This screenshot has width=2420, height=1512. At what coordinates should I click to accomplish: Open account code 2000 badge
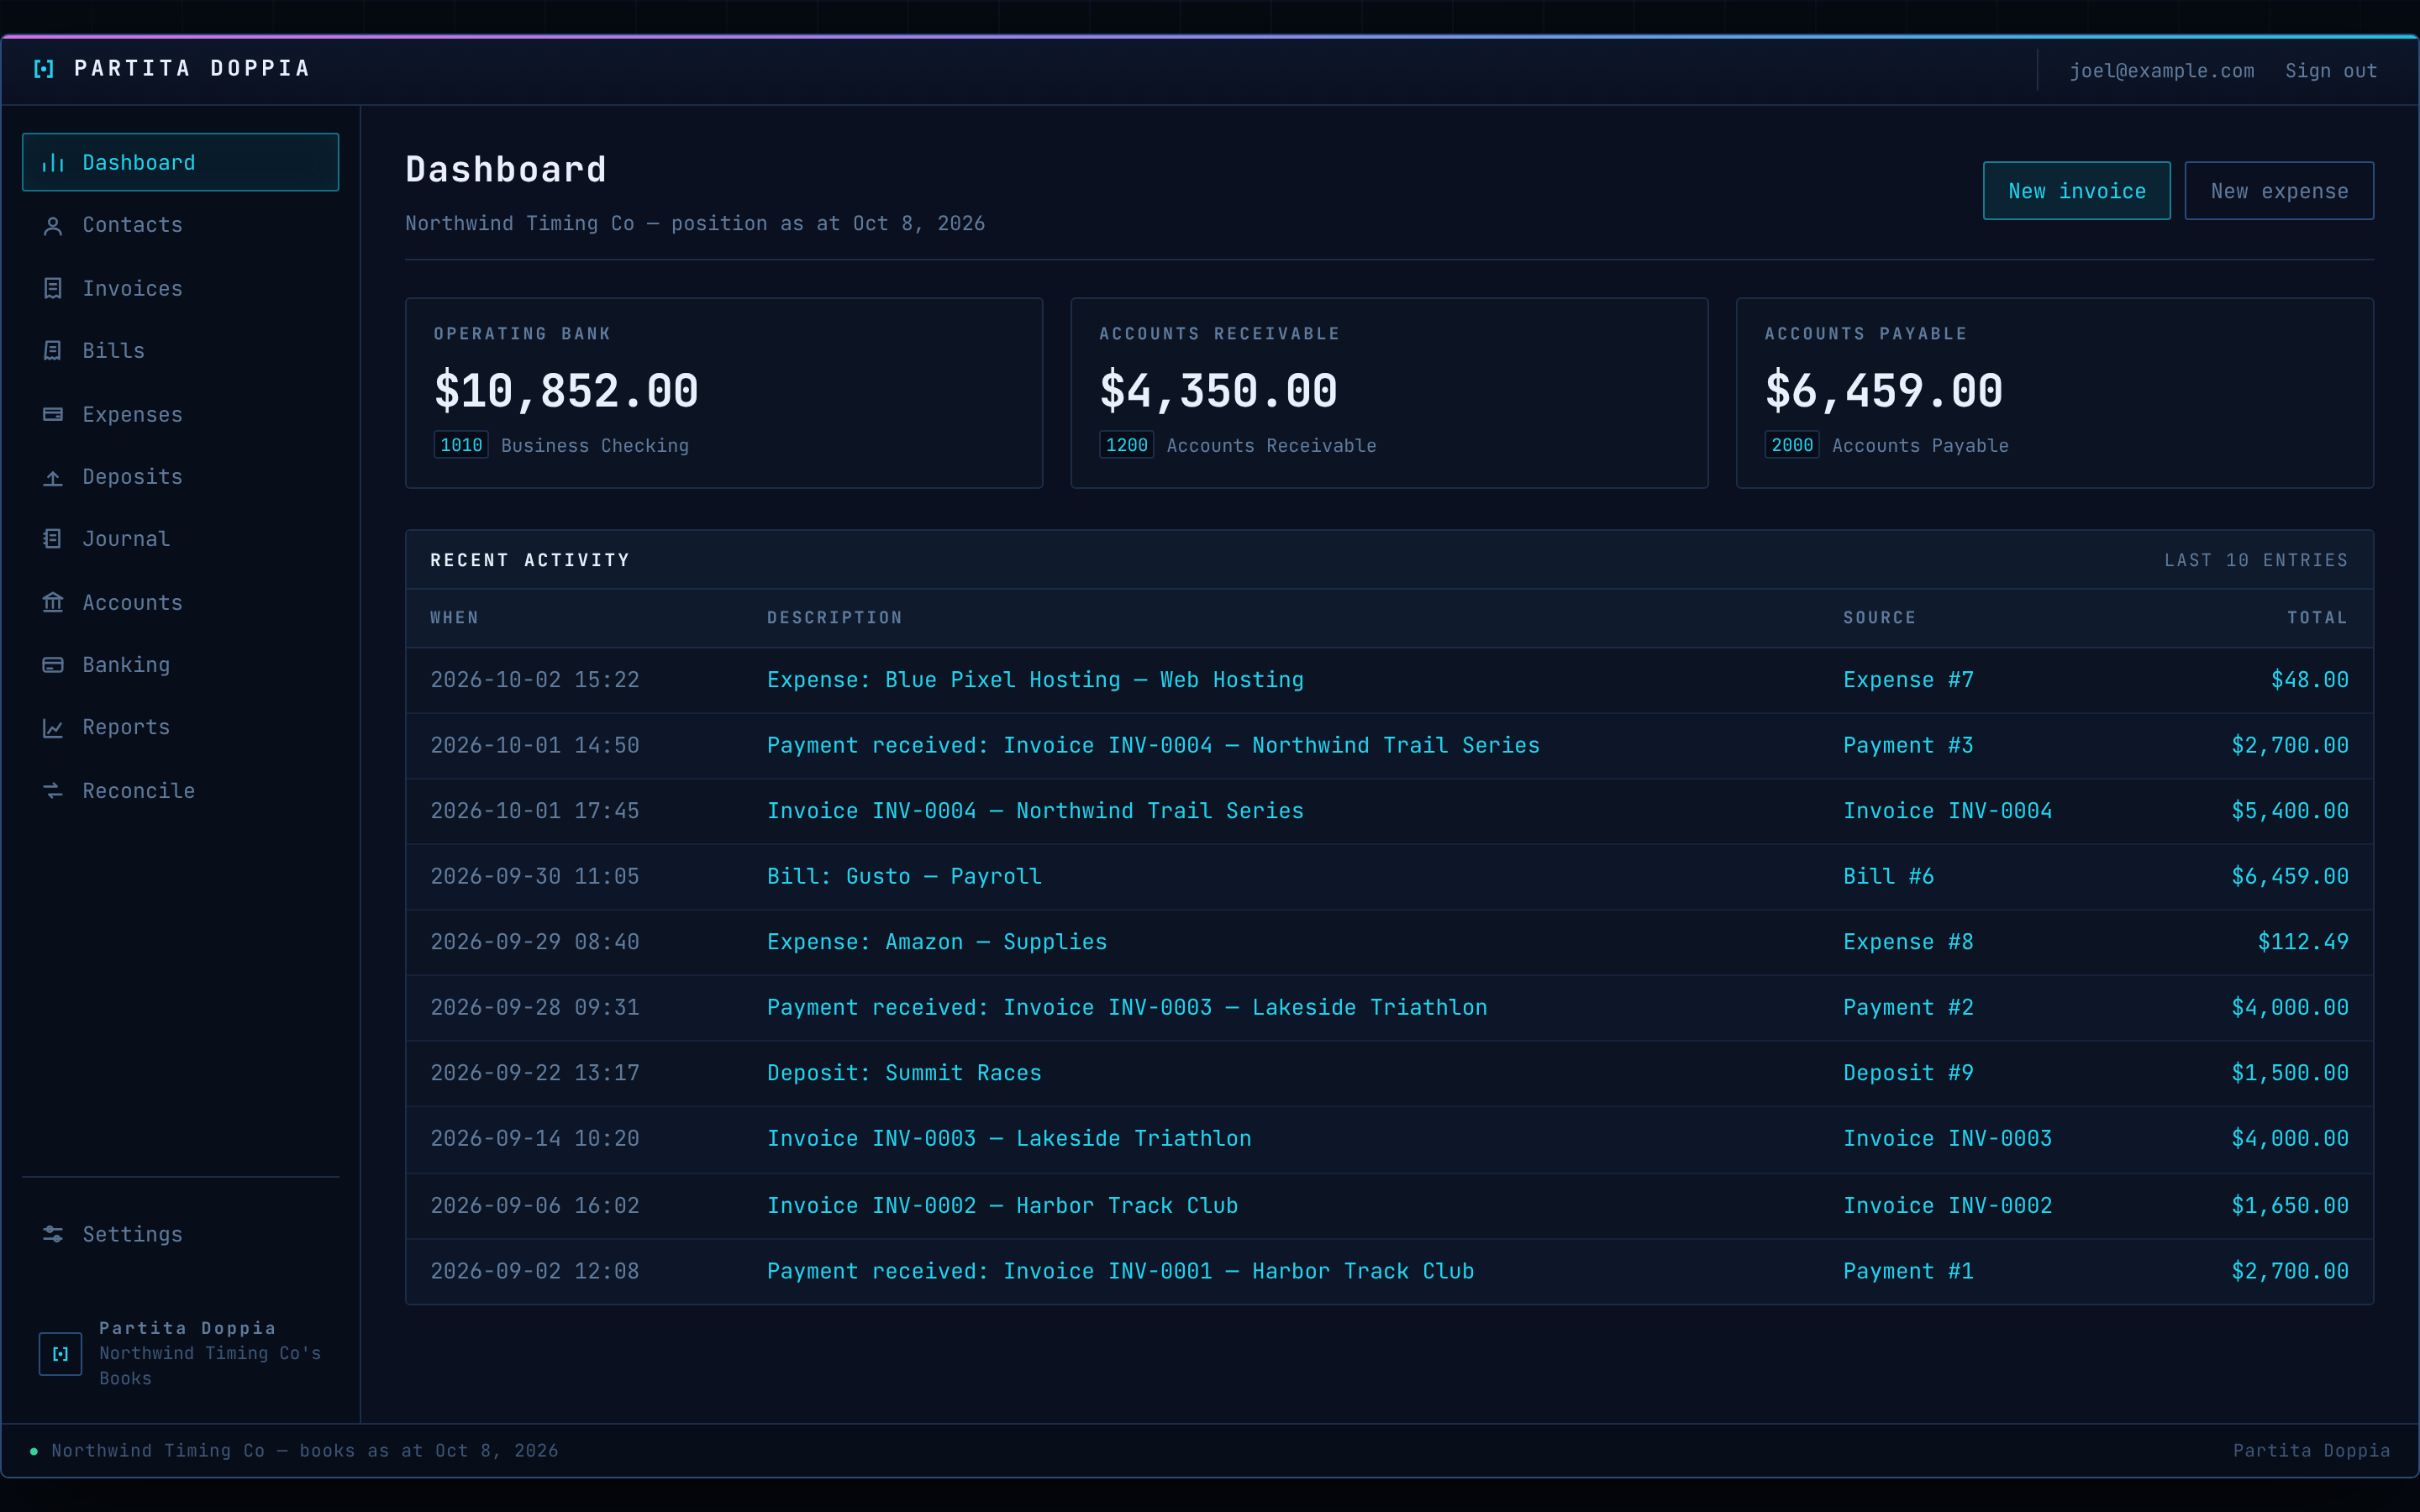(1792, 445)
